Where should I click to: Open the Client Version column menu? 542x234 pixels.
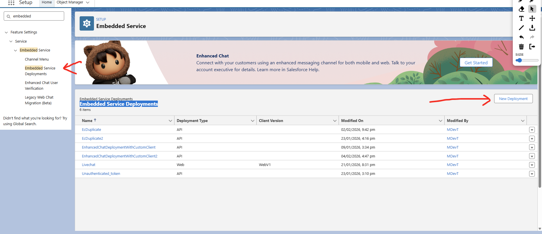pos(335,121)
